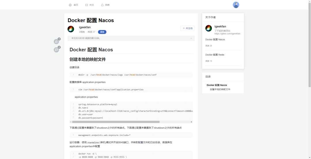Open the 消息 messages navigation item
311x159 pixels.
[x=107, y=5]
